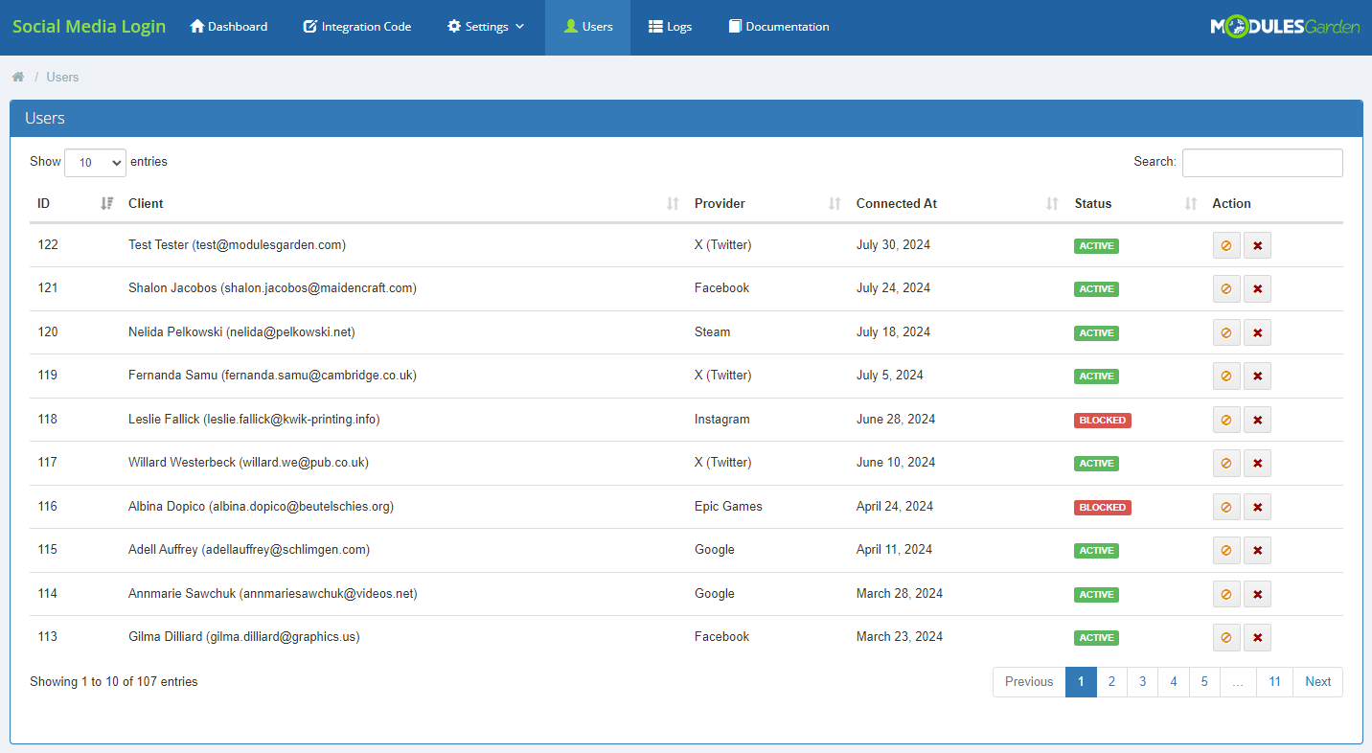The image size is (1372, 753).
Task: Click inside the Search field
Action: [1262, 162]
